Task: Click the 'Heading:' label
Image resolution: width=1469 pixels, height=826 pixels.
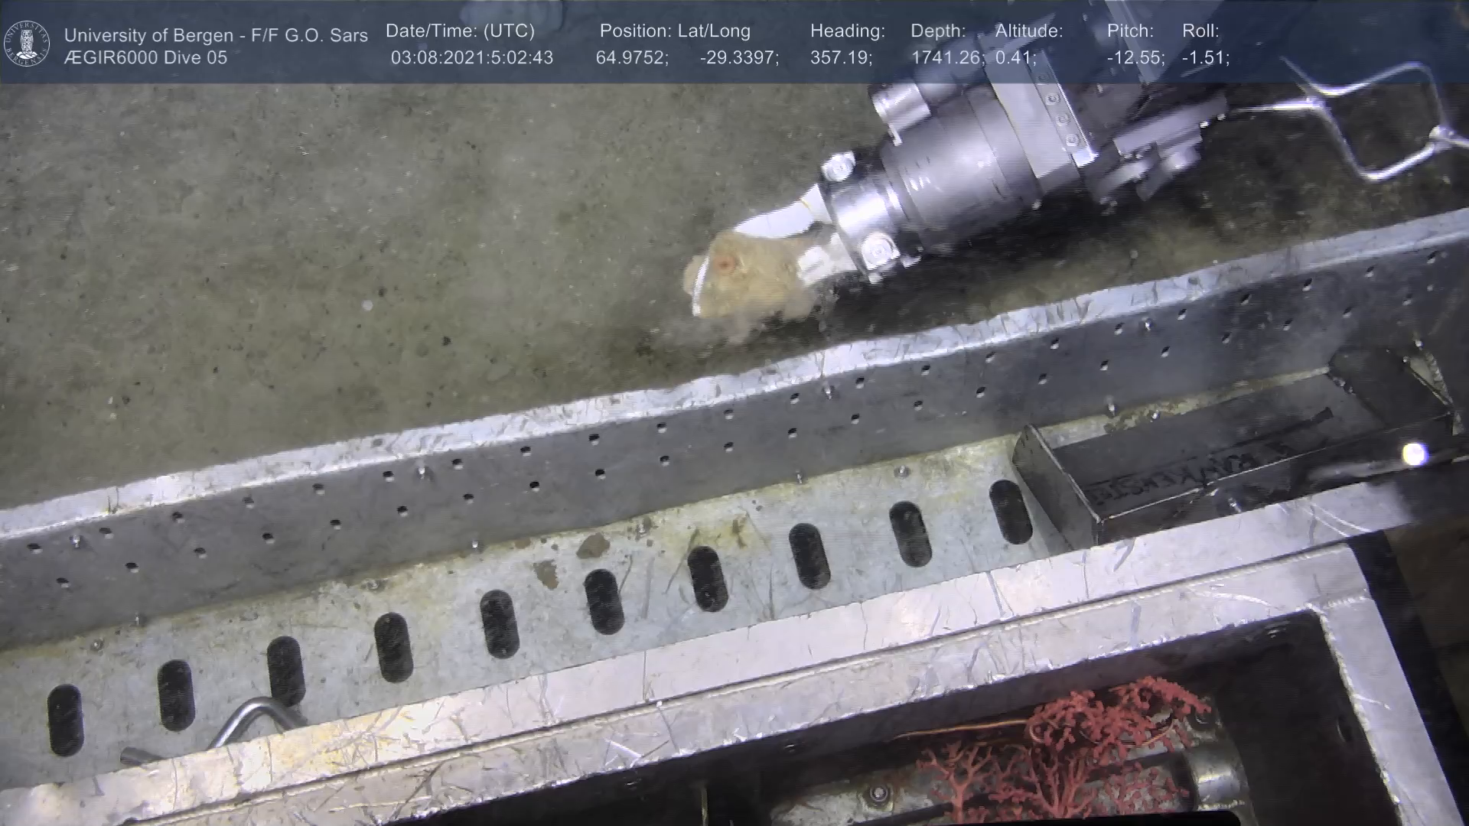Action: tap(847, 31)
